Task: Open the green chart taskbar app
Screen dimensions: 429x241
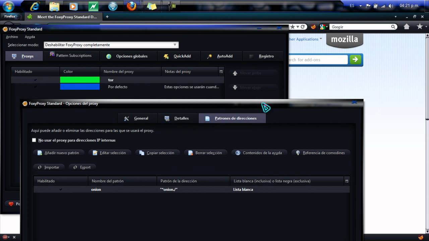Action: 93,6
